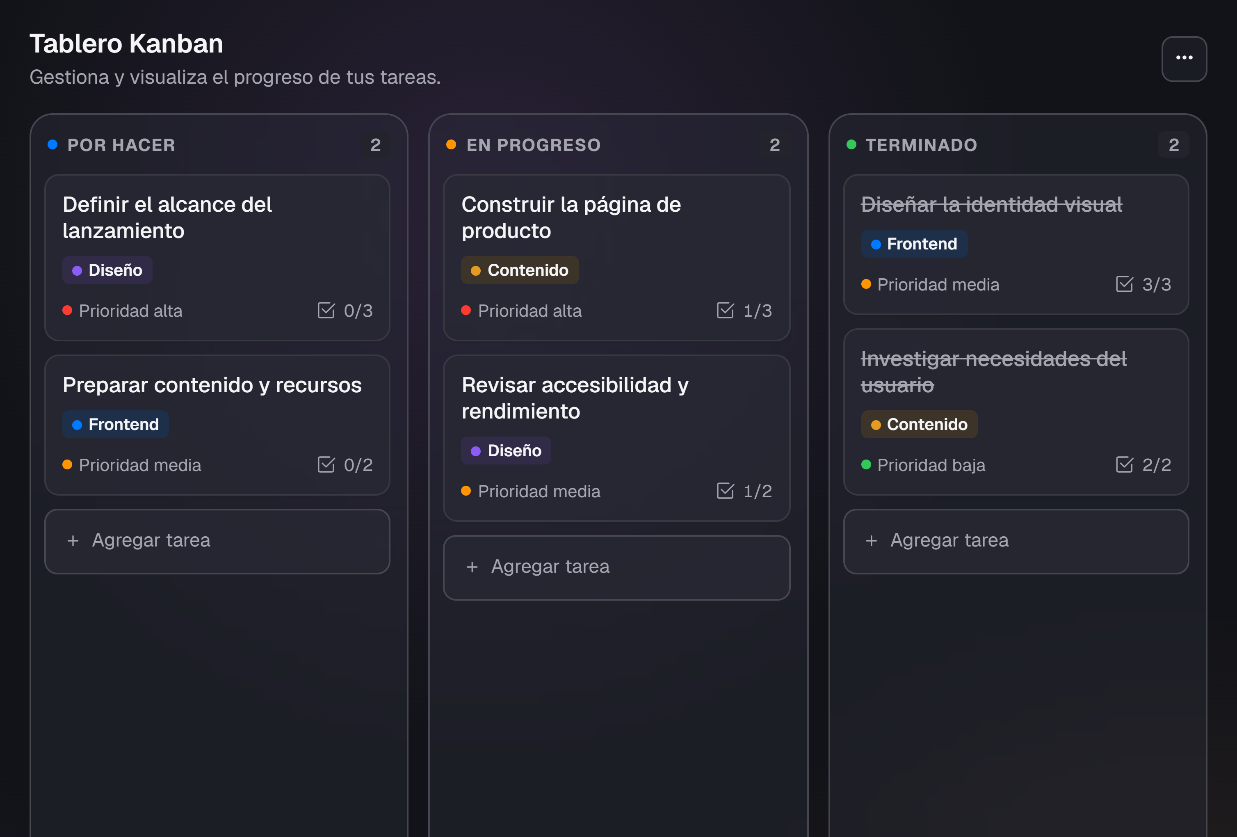Click Contenido tag on Investigar necesidades card
This screenshot has width=1237, height=837.
click(919, 424)
